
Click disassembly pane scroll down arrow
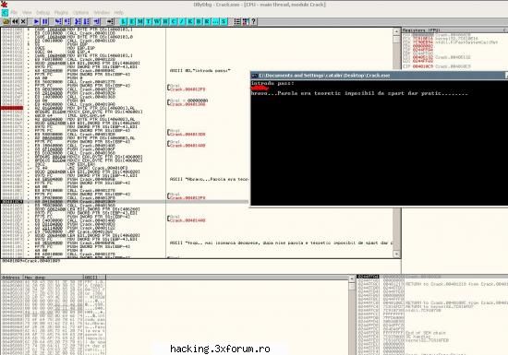click(396, 254)
